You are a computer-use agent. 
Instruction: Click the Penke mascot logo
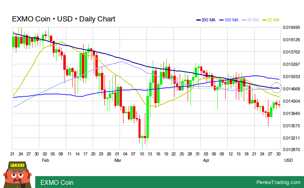coord(17,175)
